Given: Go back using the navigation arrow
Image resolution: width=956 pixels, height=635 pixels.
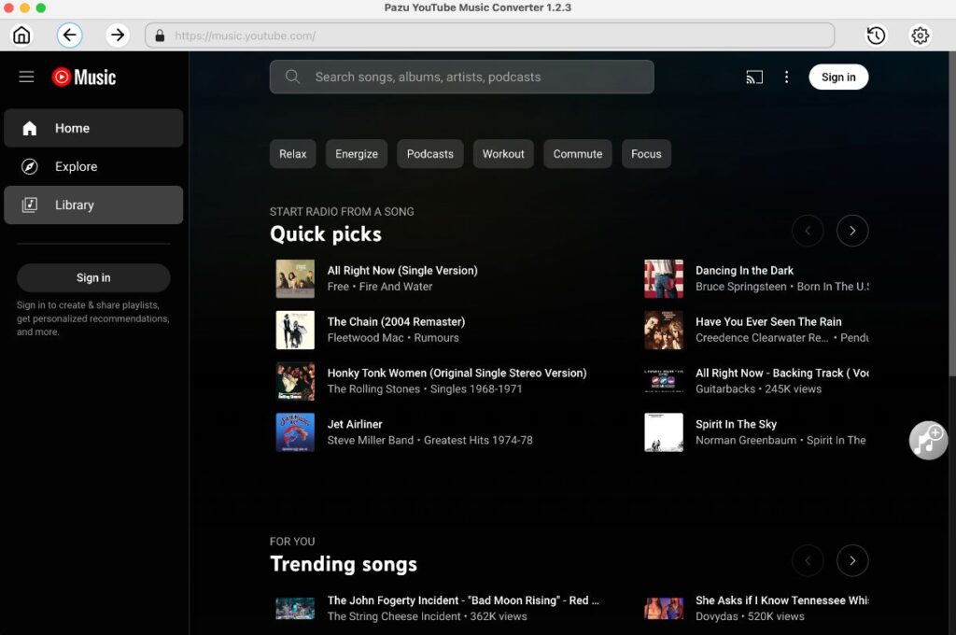Looking at the screenshot, I should click(x=70, y=35).
